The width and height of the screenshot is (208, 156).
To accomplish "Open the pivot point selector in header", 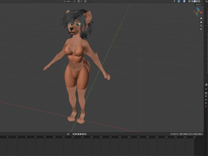I will tap(75, 1).
